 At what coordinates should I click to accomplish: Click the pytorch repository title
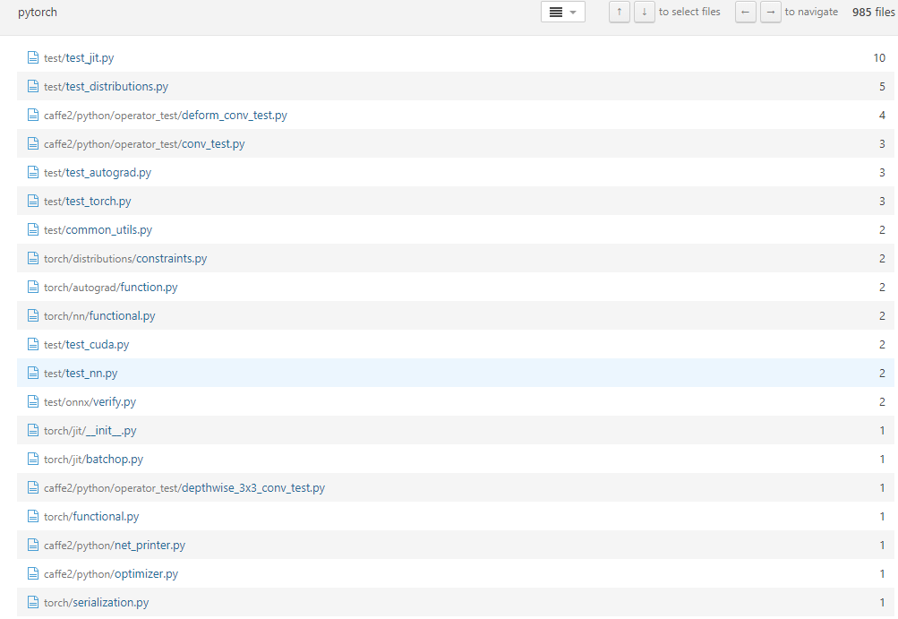click(x=38, y=12)
